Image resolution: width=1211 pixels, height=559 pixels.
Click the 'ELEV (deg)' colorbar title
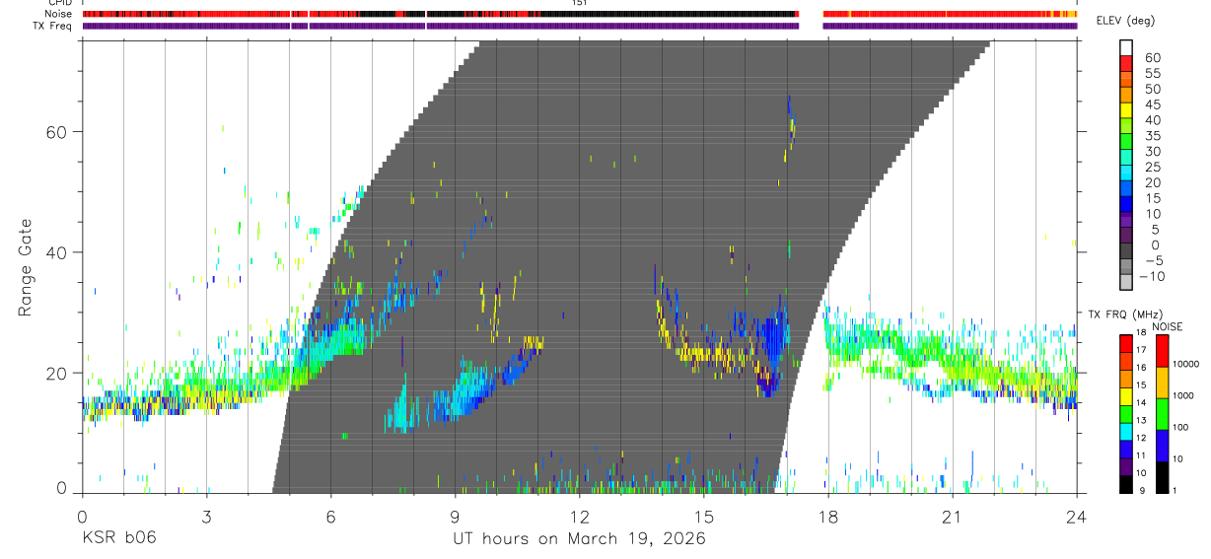click(1125, 21)
